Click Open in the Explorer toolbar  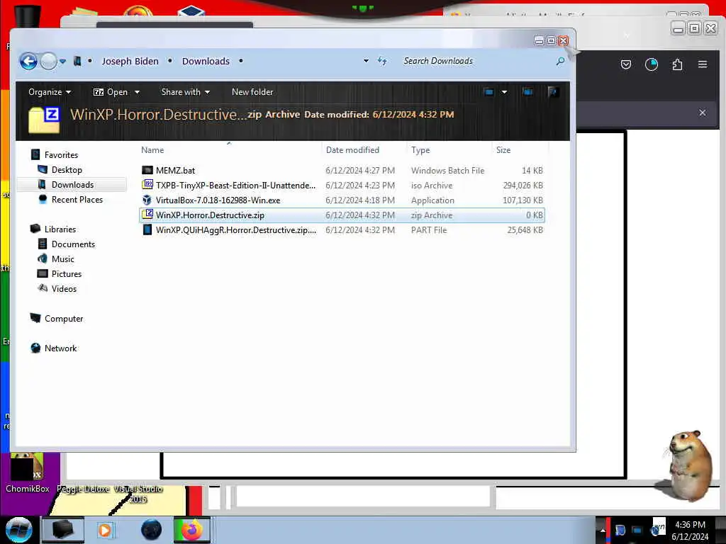(x=111, y=92)
